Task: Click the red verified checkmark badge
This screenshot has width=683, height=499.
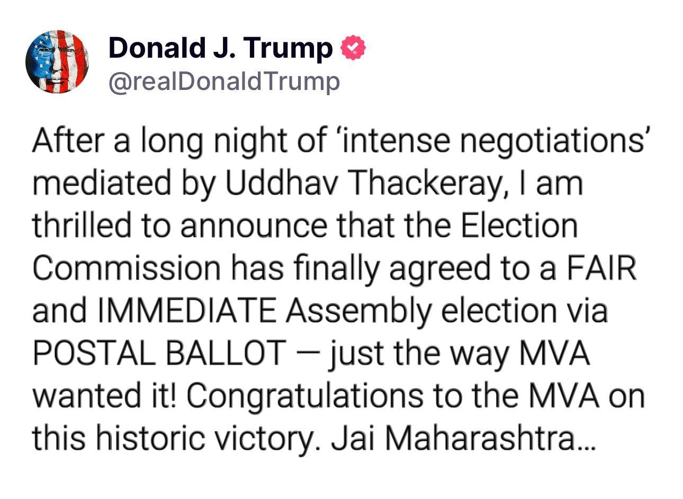Action: pyautogui.click(x=352, y=49)
